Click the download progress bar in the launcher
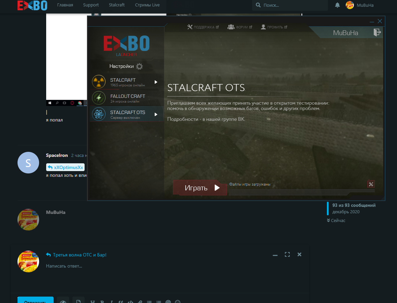 point(302,192)
